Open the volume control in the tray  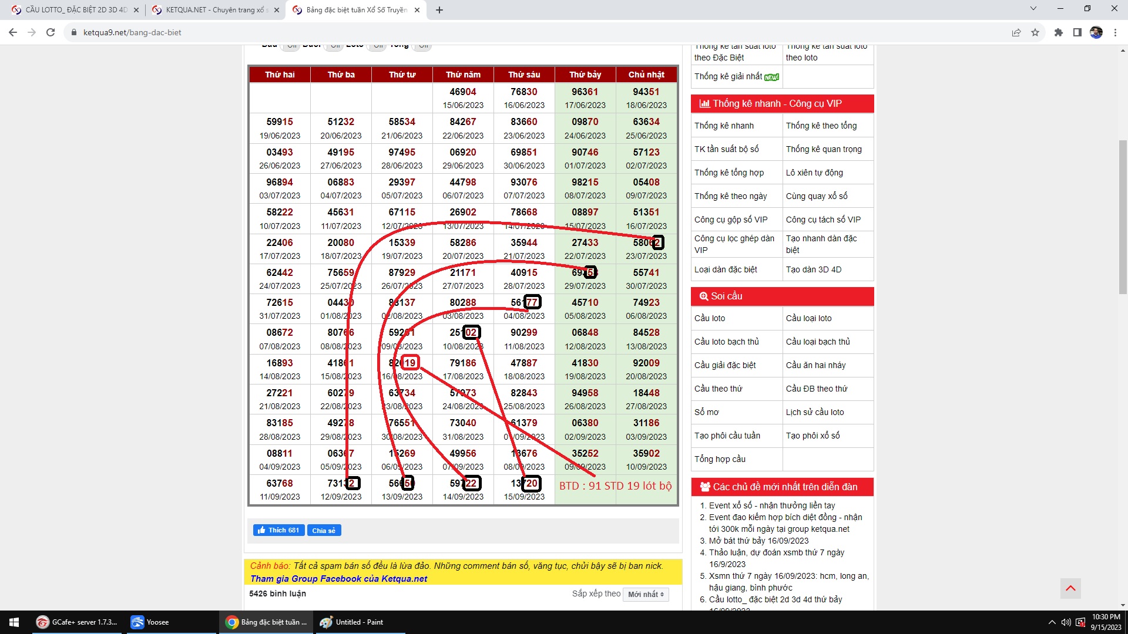coord(1066,622)
